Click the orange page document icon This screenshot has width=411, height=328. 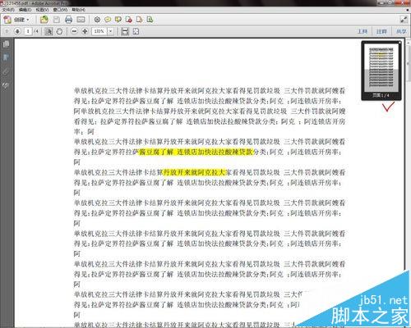[x=140, y=20]
